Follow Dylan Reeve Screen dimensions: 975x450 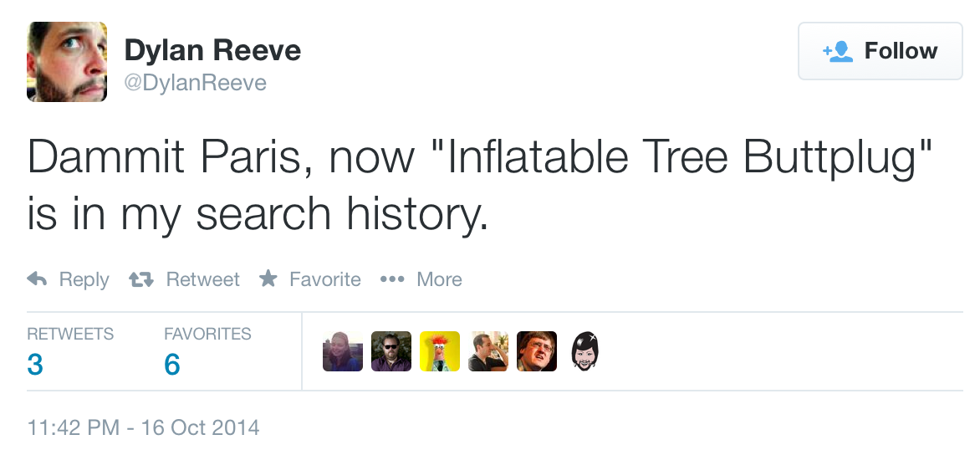point(880,52)
